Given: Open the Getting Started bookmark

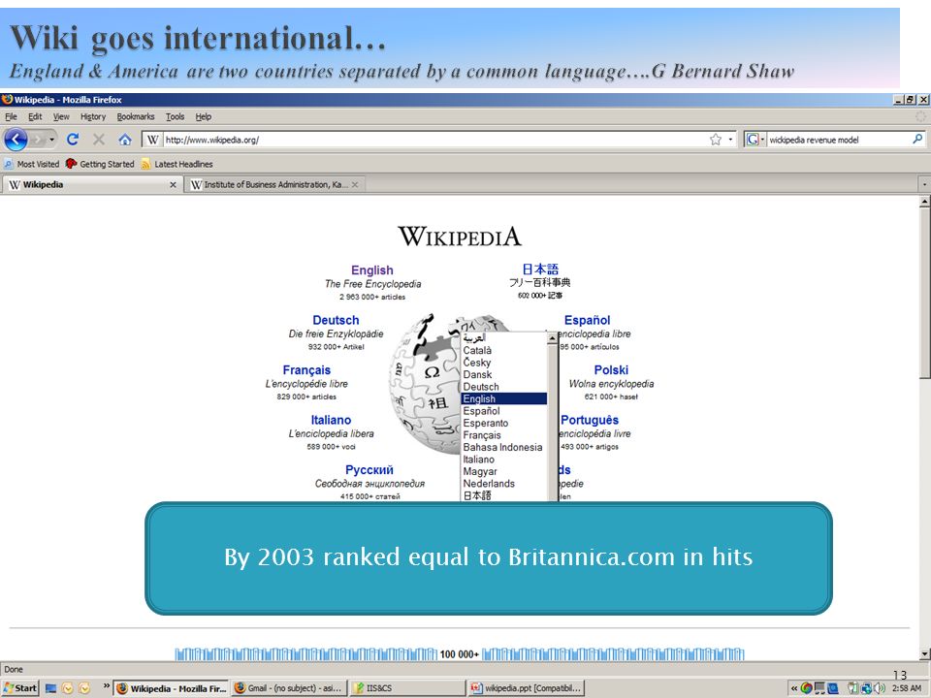Looking at the screenshot, I should [x=100, y=164].
